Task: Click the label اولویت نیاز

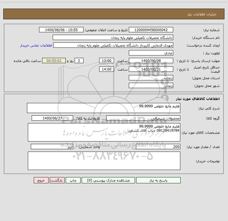Action: (x=211, y=53)
